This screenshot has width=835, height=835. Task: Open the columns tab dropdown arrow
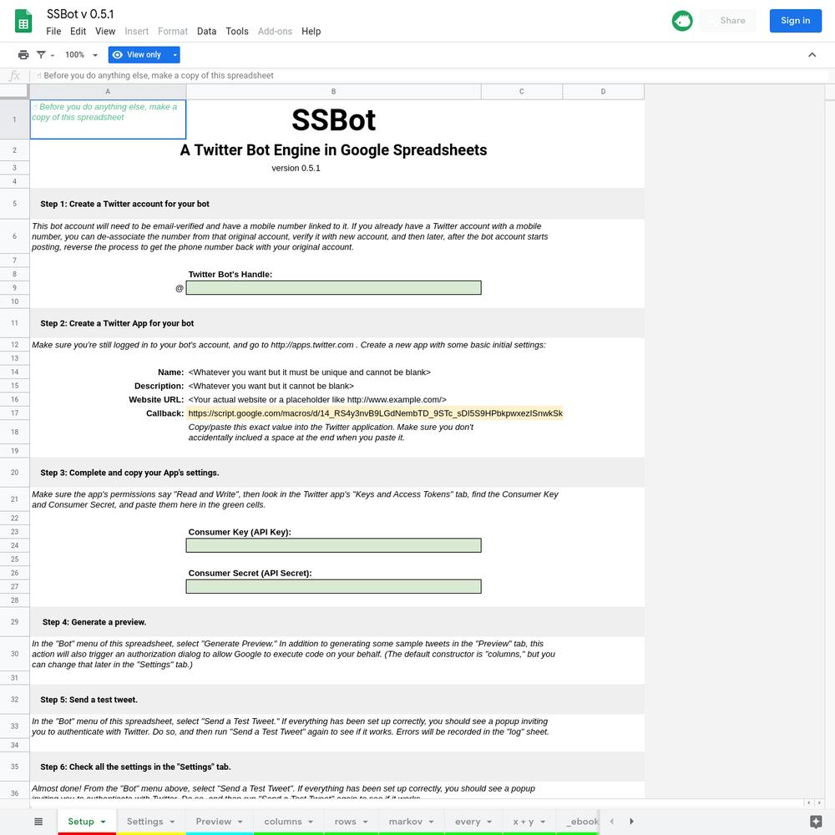[x=311, y=822]
